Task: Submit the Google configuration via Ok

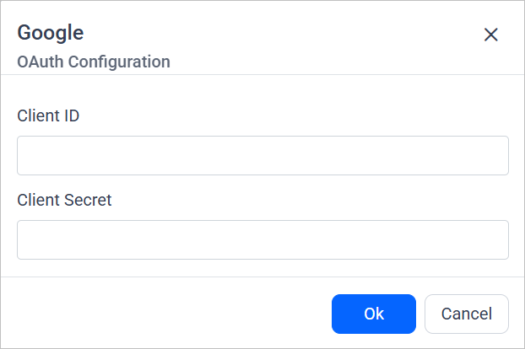Action: coord(373,314)
